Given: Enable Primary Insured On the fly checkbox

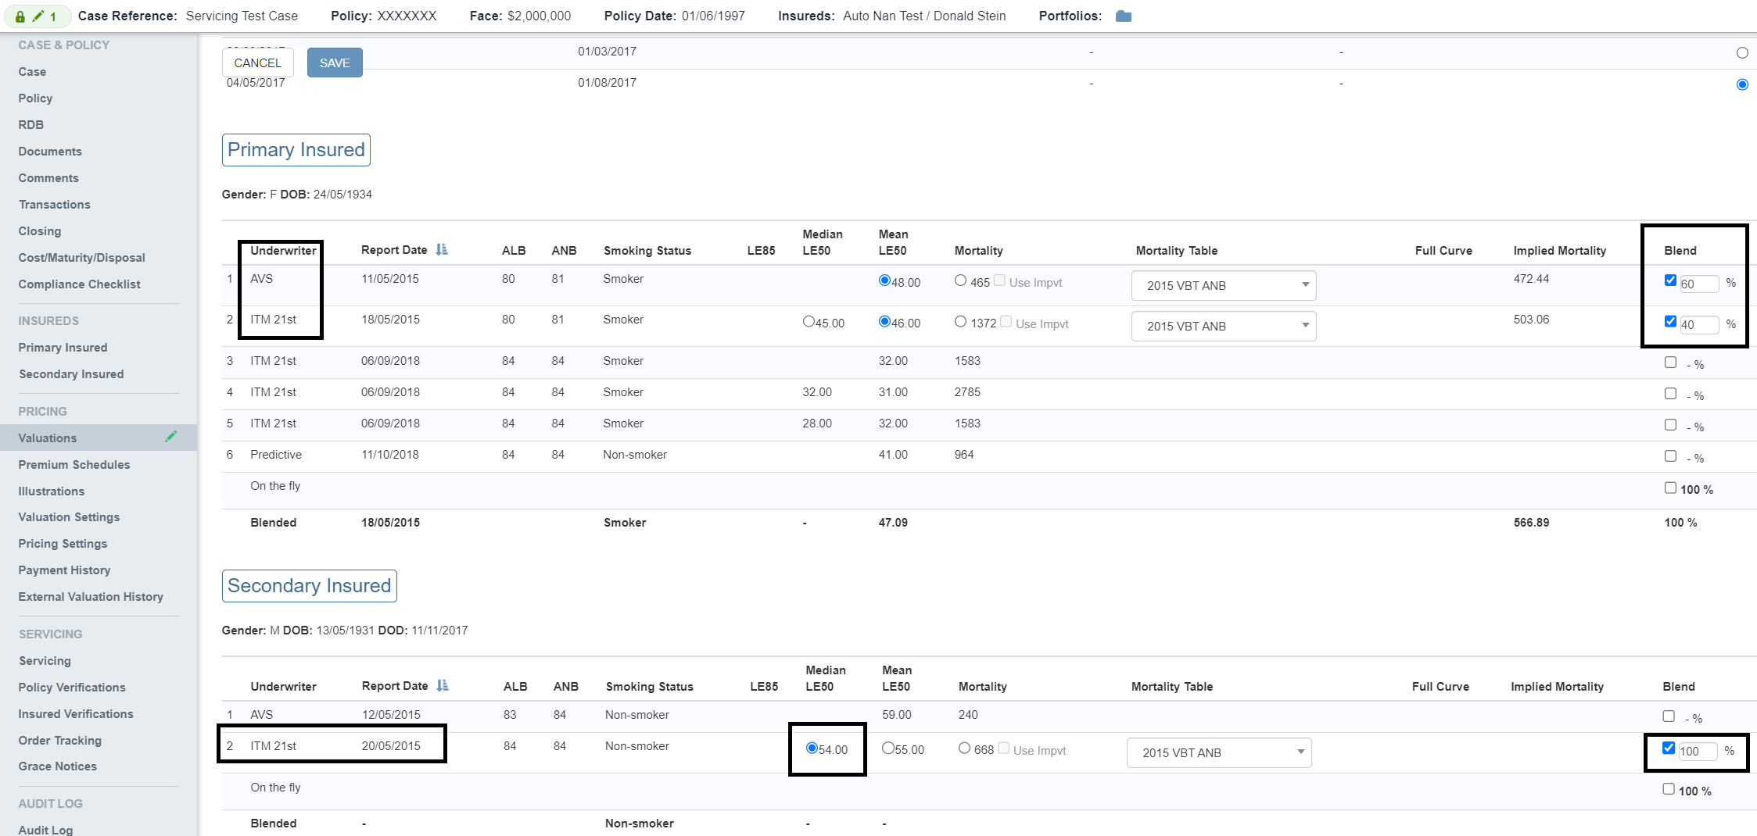Looking at the screenshot, I should tap(1670, 488).
